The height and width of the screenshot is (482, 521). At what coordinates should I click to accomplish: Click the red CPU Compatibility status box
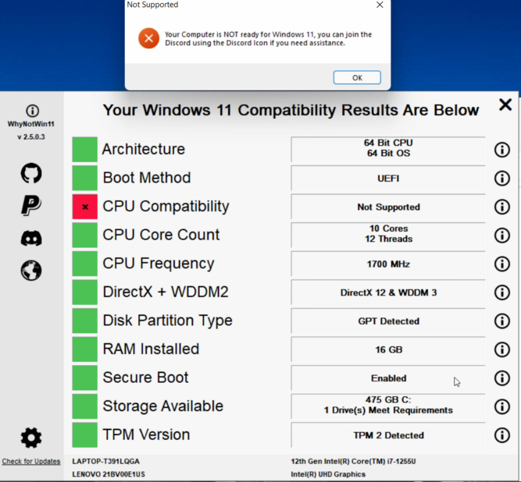(x=84, y=207)
